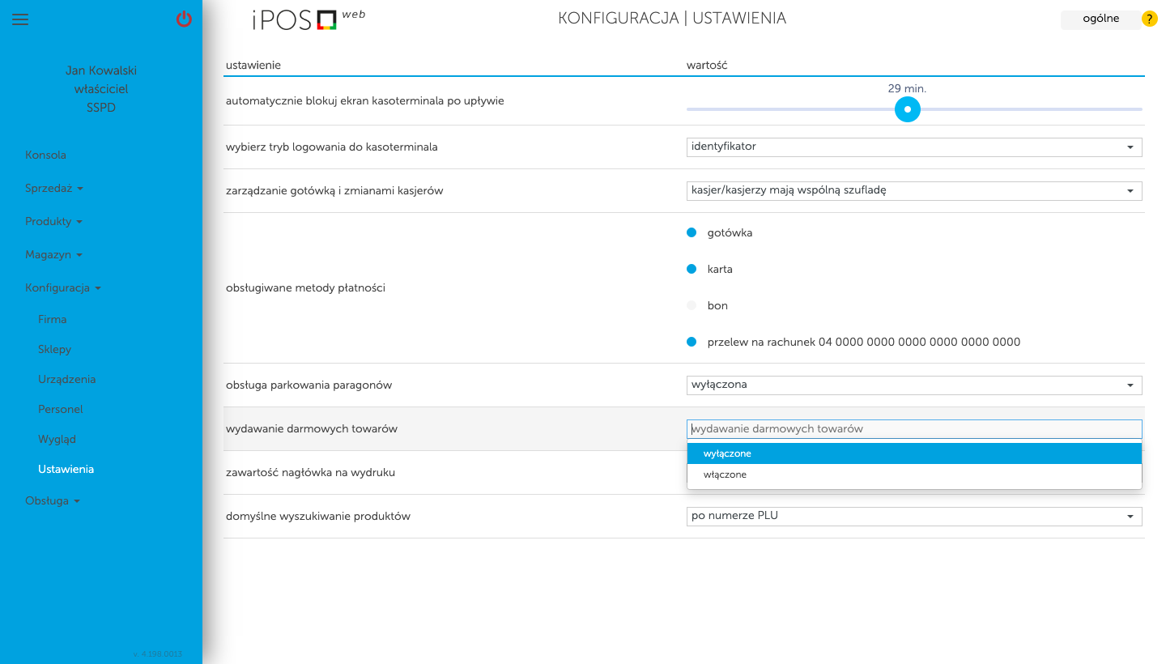Collapse the Konfiguracja sidebar menu
This screenshot has width=1166, height=664.
click(63, 287)
